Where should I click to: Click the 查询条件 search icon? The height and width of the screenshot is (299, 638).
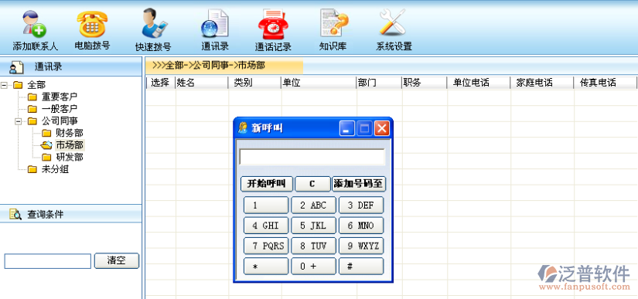click(15, 214)
